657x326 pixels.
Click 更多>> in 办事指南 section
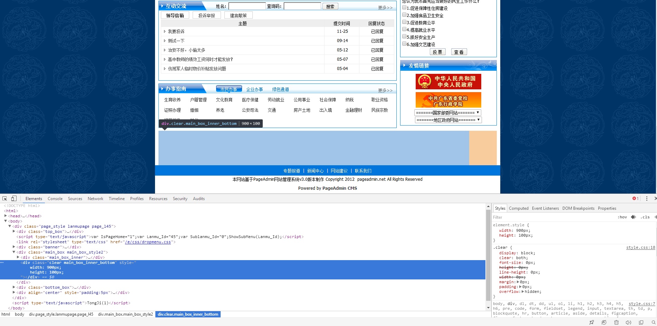[385, 90]
